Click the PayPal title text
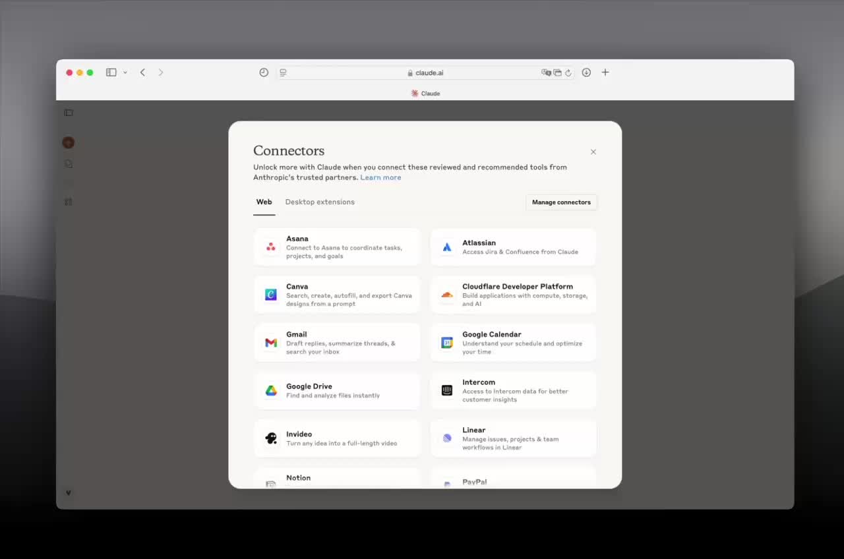This screenshot has height=559, width=844. click(x=475, y=482)
